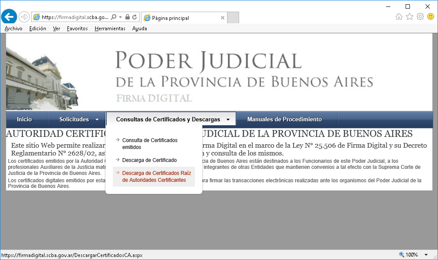Click the smiley feedback icon
The height and width of the screenshot is (260, 438).
[x=431, y=16]
